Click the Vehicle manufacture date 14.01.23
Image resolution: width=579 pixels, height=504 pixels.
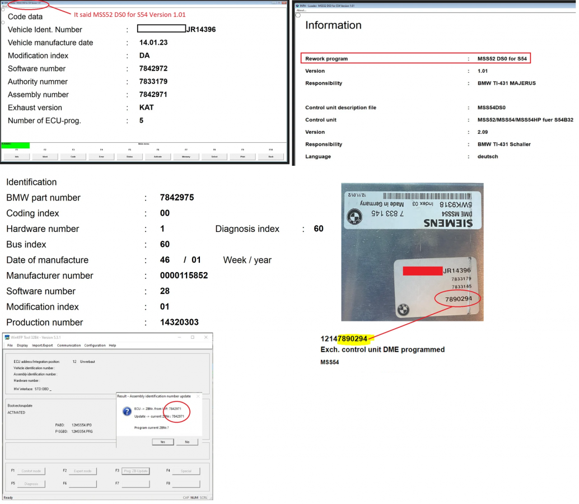(153, 43)
